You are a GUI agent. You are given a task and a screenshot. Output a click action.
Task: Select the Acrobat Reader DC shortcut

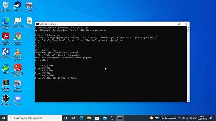(6, 39)
